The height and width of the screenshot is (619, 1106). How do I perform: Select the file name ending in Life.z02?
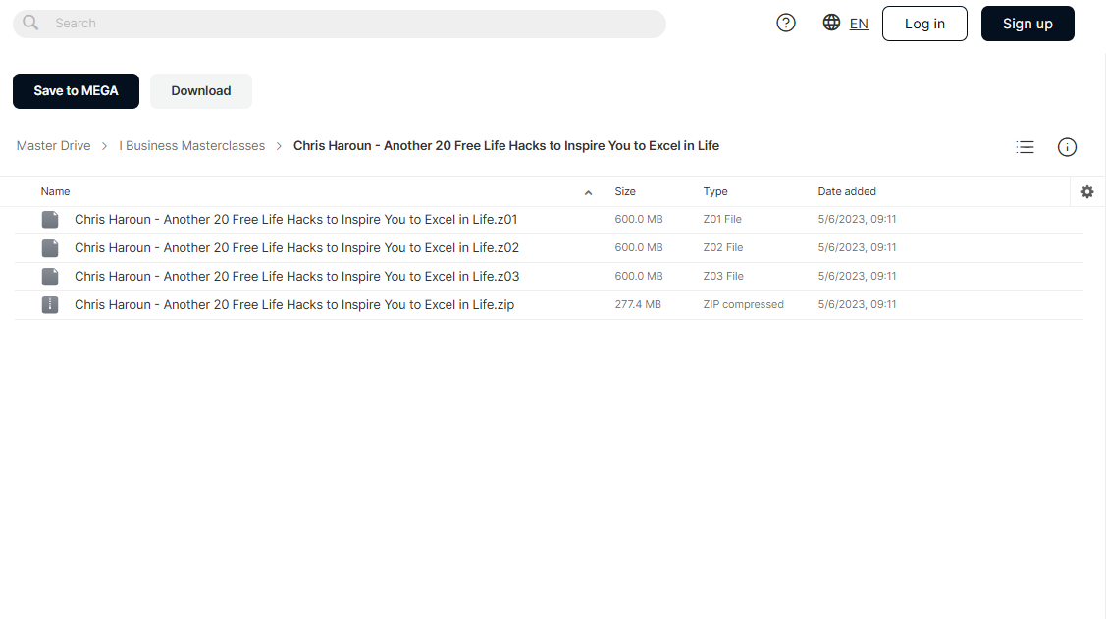(296, 247)
